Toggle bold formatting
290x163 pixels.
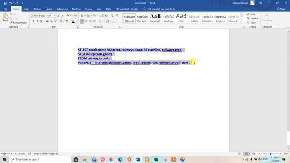pos(33,21)
